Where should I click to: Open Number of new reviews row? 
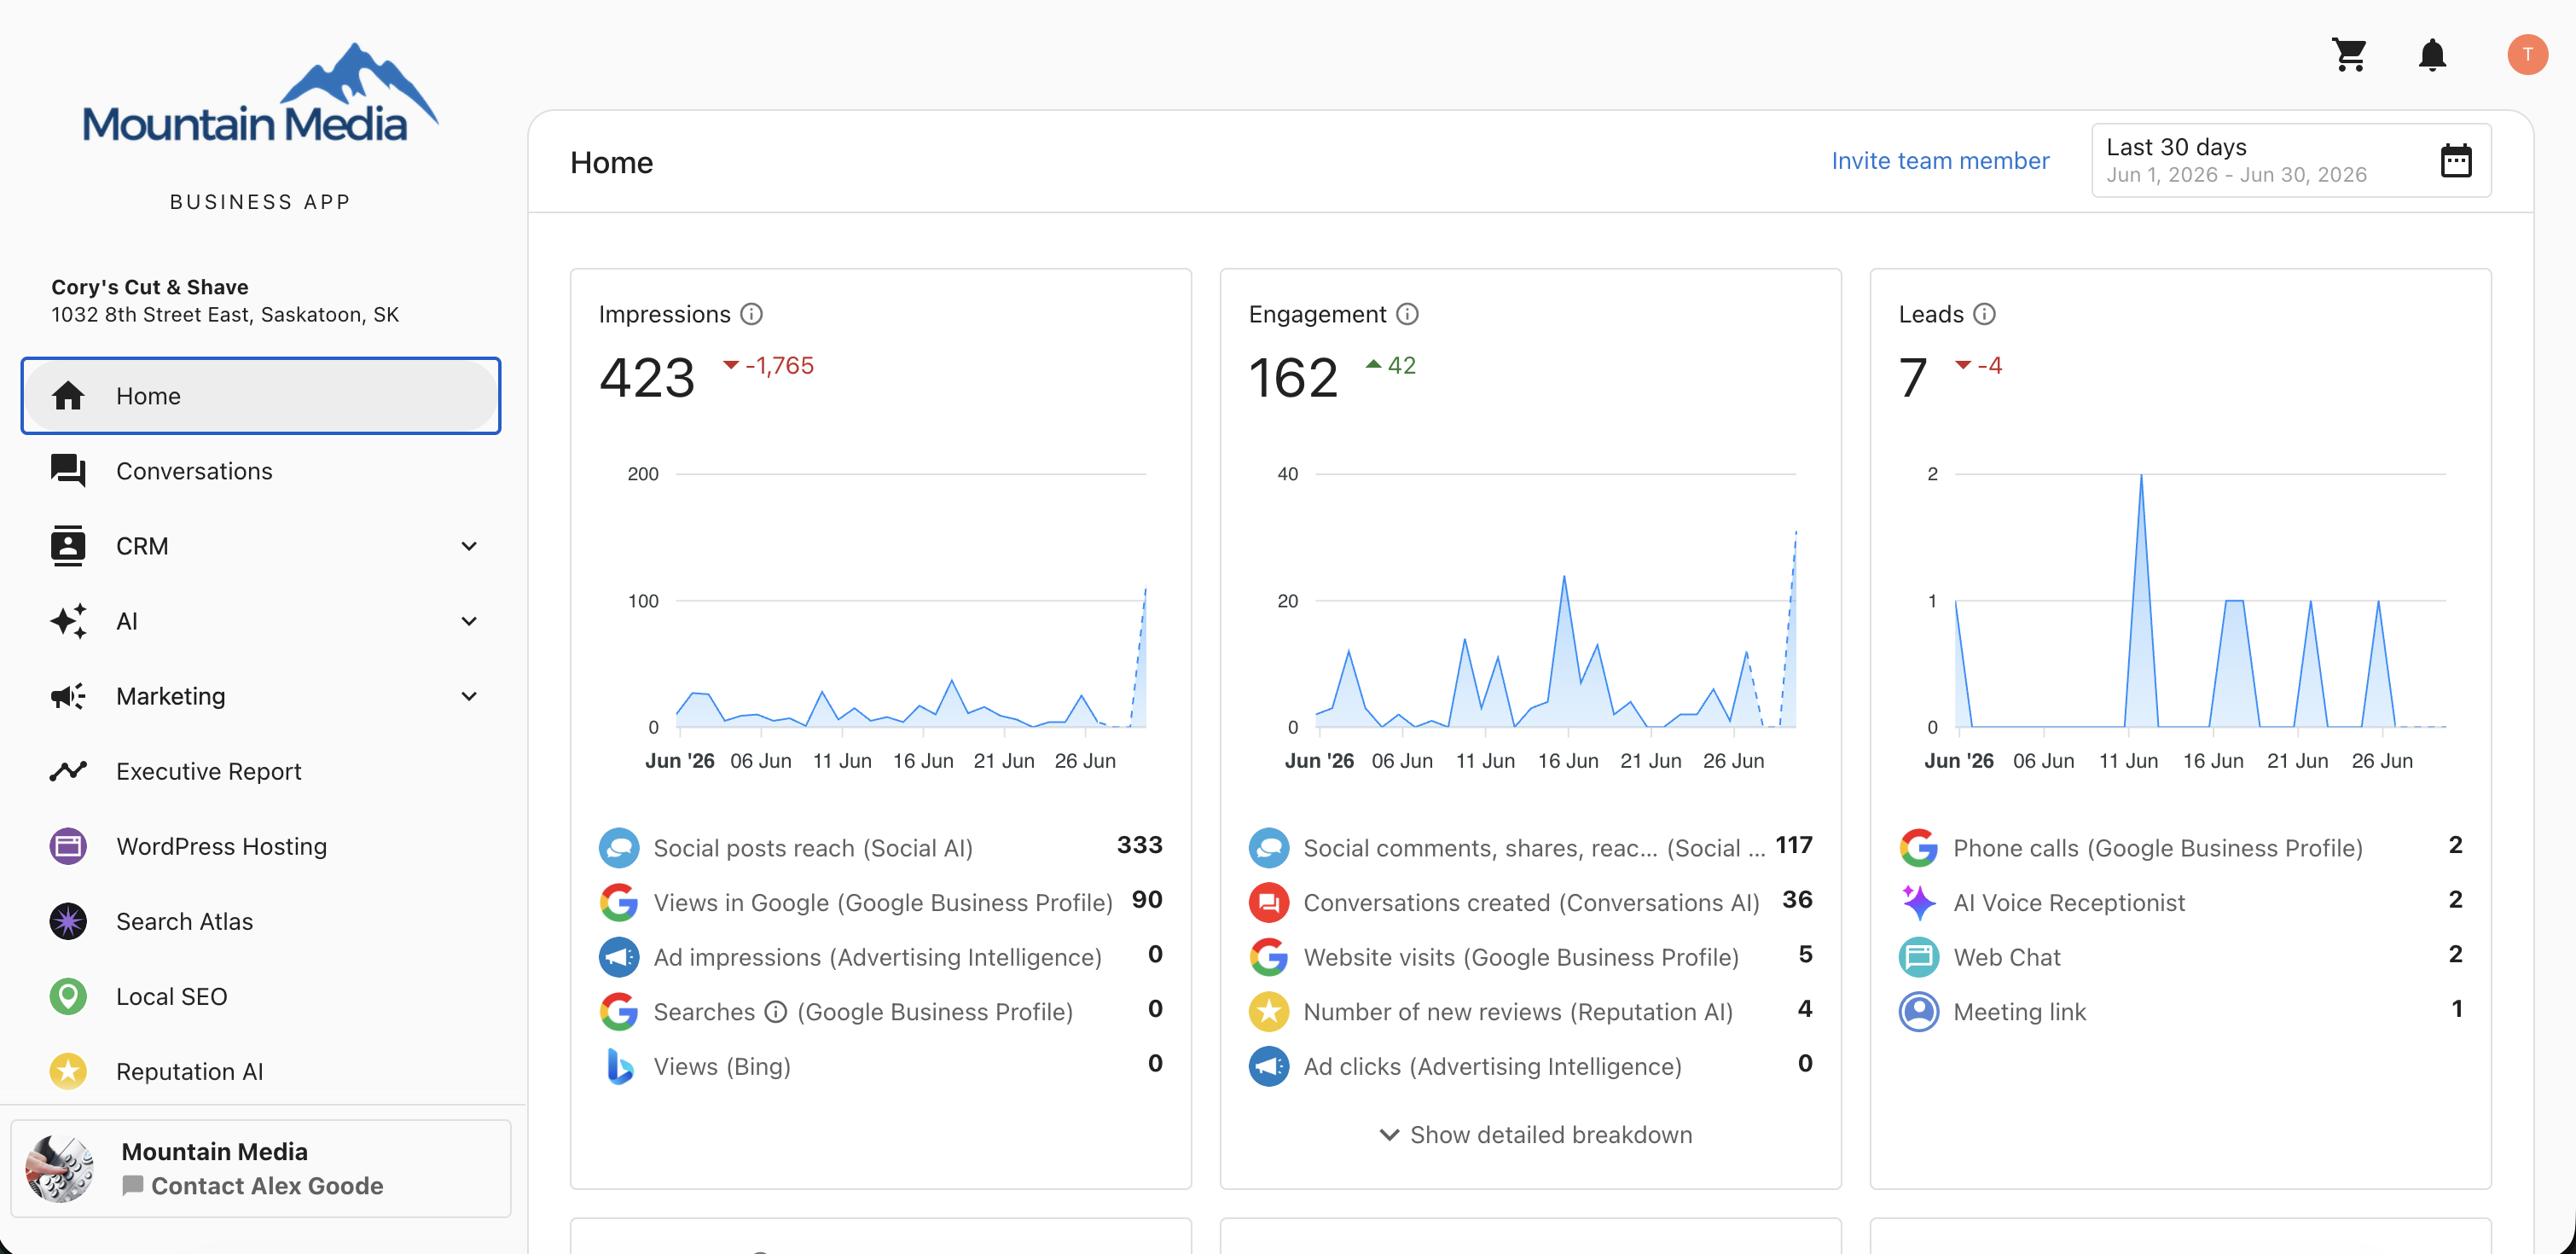(1530, 1012)
